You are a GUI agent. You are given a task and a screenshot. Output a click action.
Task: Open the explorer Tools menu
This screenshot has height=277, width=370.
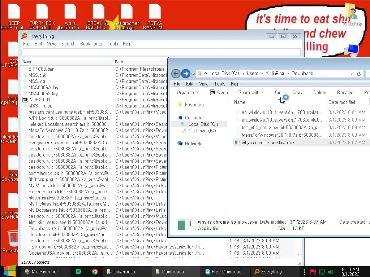[220, 84]
